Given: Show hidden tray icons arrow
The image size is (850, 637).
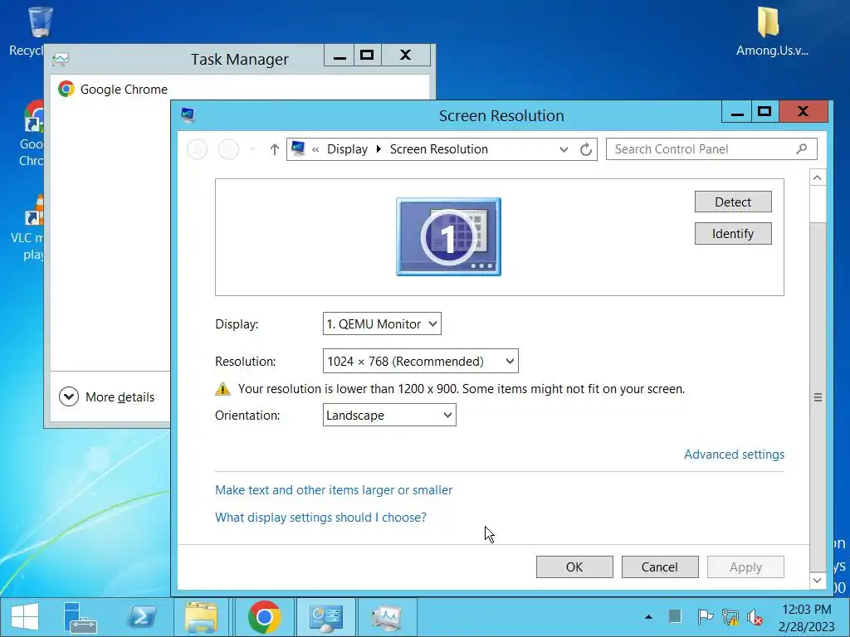Looking at the screenshot, I should [x=648, y=617].
